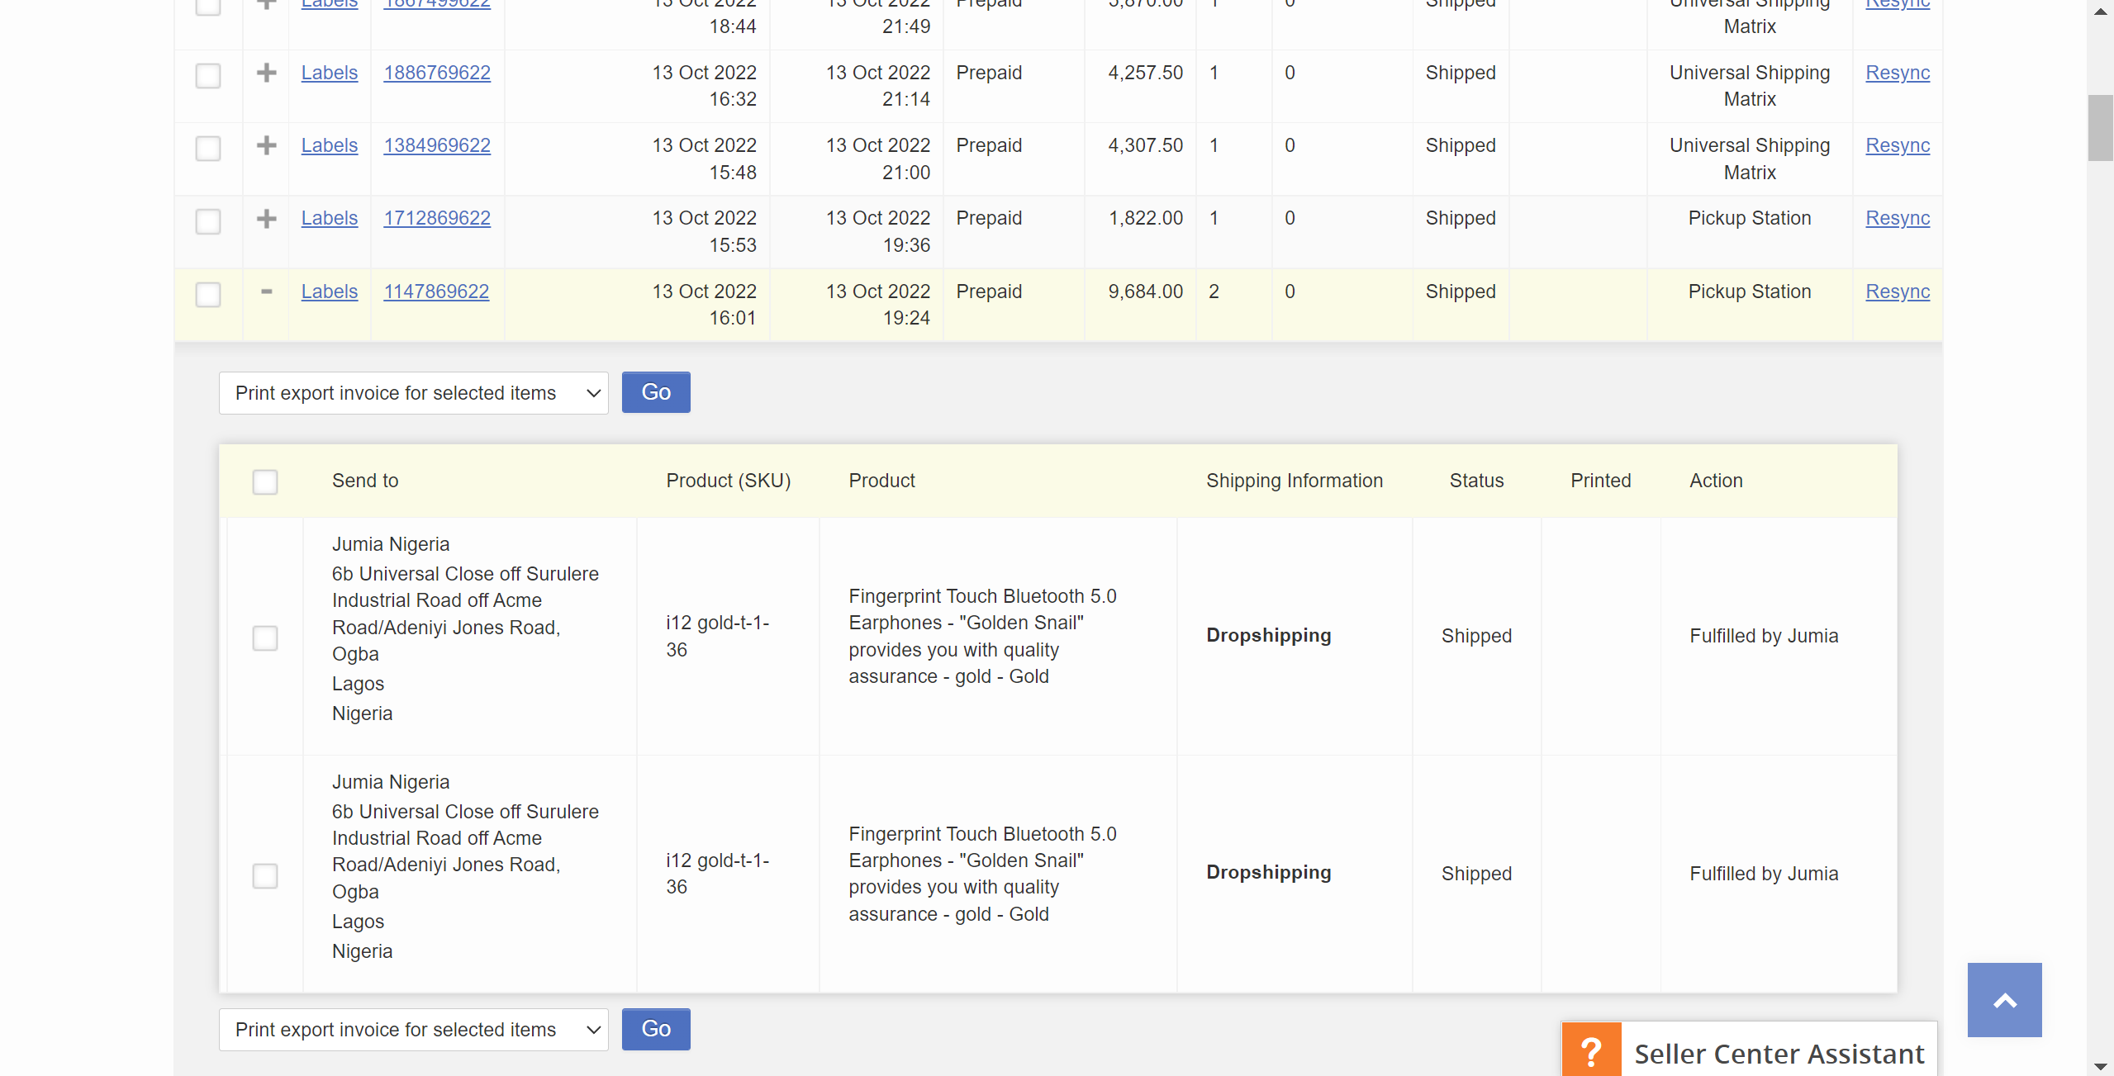Click Pickup Station for order 1147869622
Image resolution: width=2114 pixels, height=1076 pixels.
[x=1750, y=292]
